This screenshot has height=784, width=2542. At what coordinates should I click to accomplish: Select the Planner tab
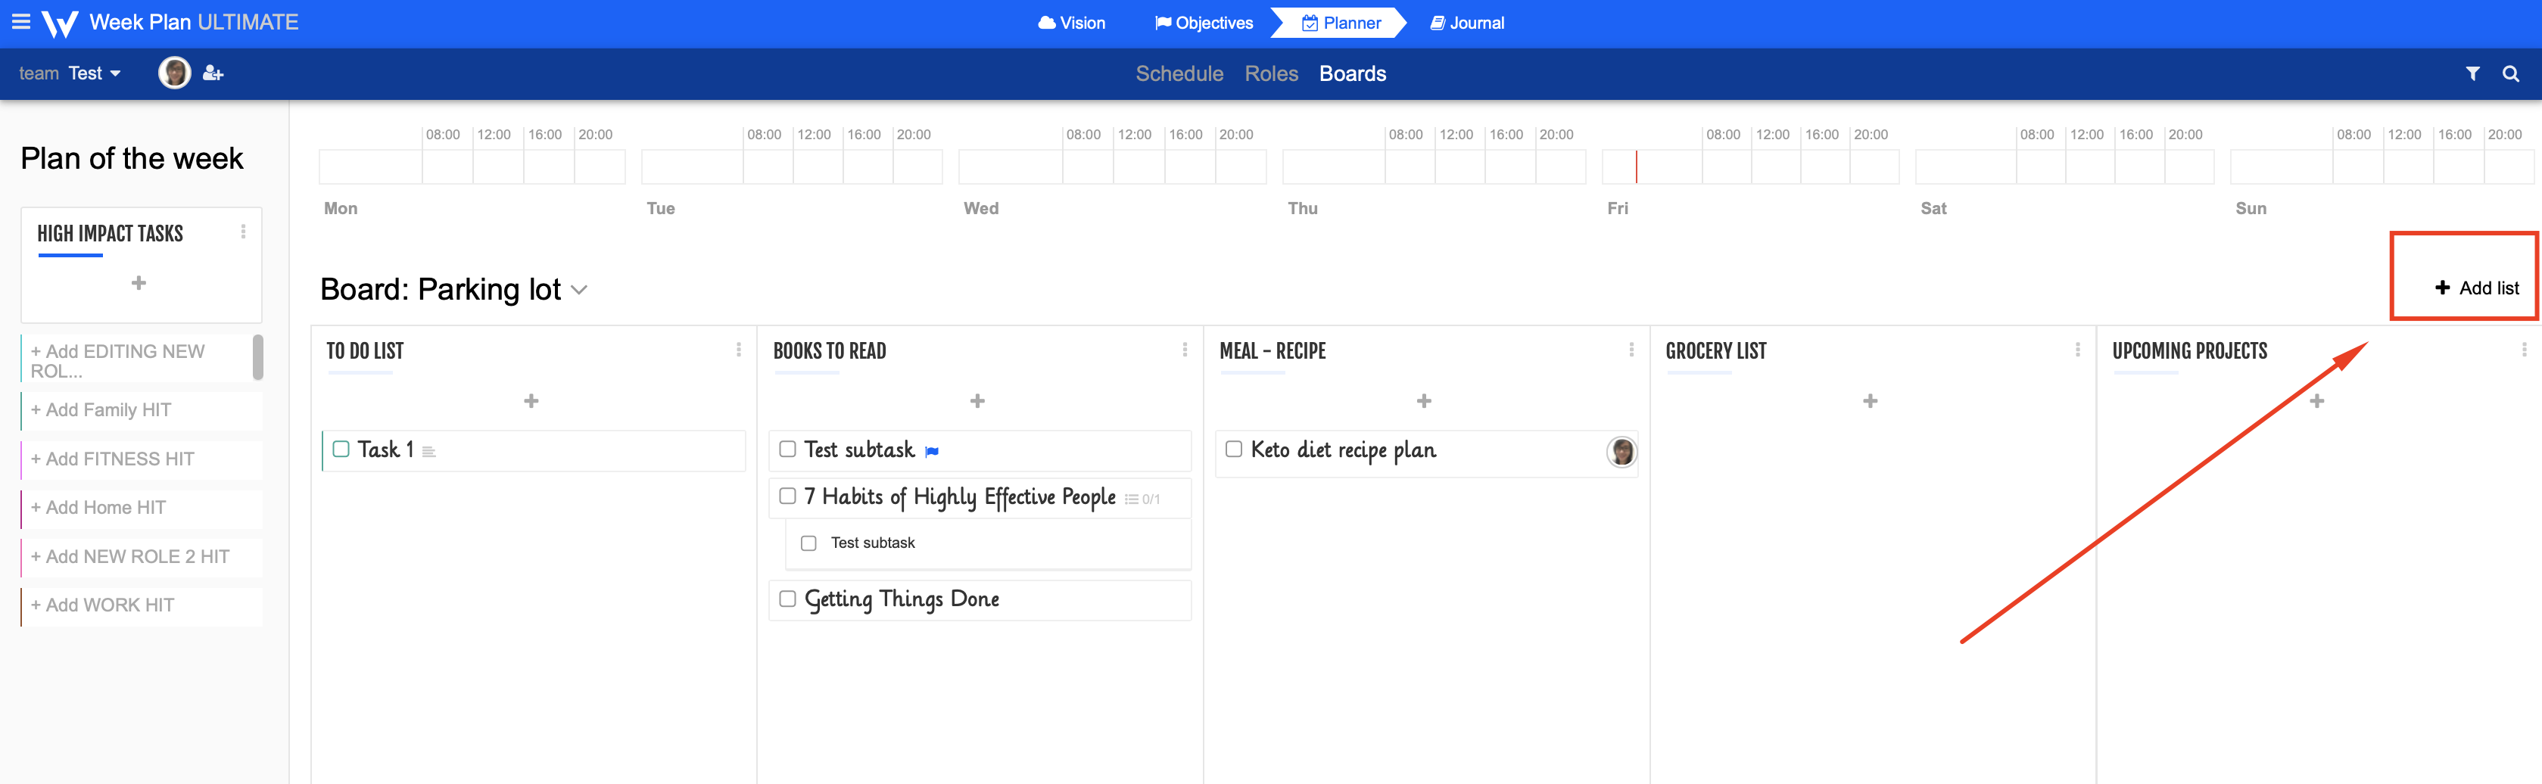[x=1341, y=23]
